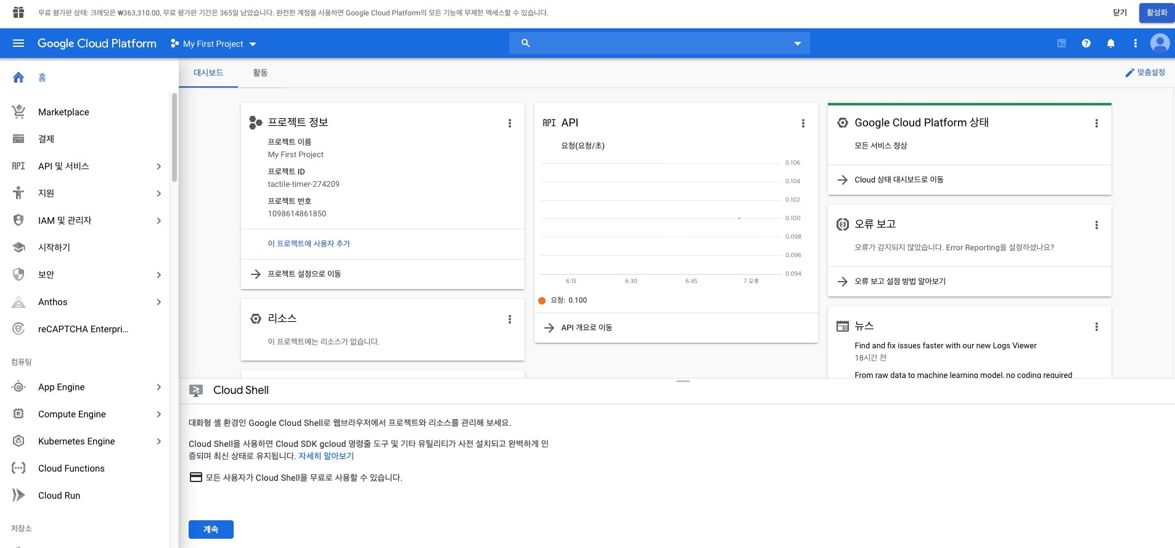The width and height of the screenshot is (1175, 548).
Task: Click the App Engine icon
Action: click(x=18, y=387)
